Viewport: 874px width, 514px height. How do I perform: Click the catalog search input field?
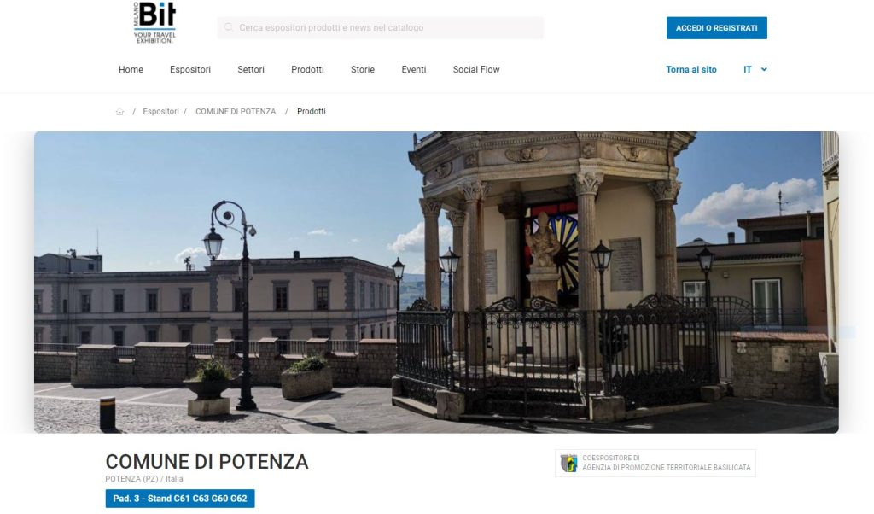(380, 27)
